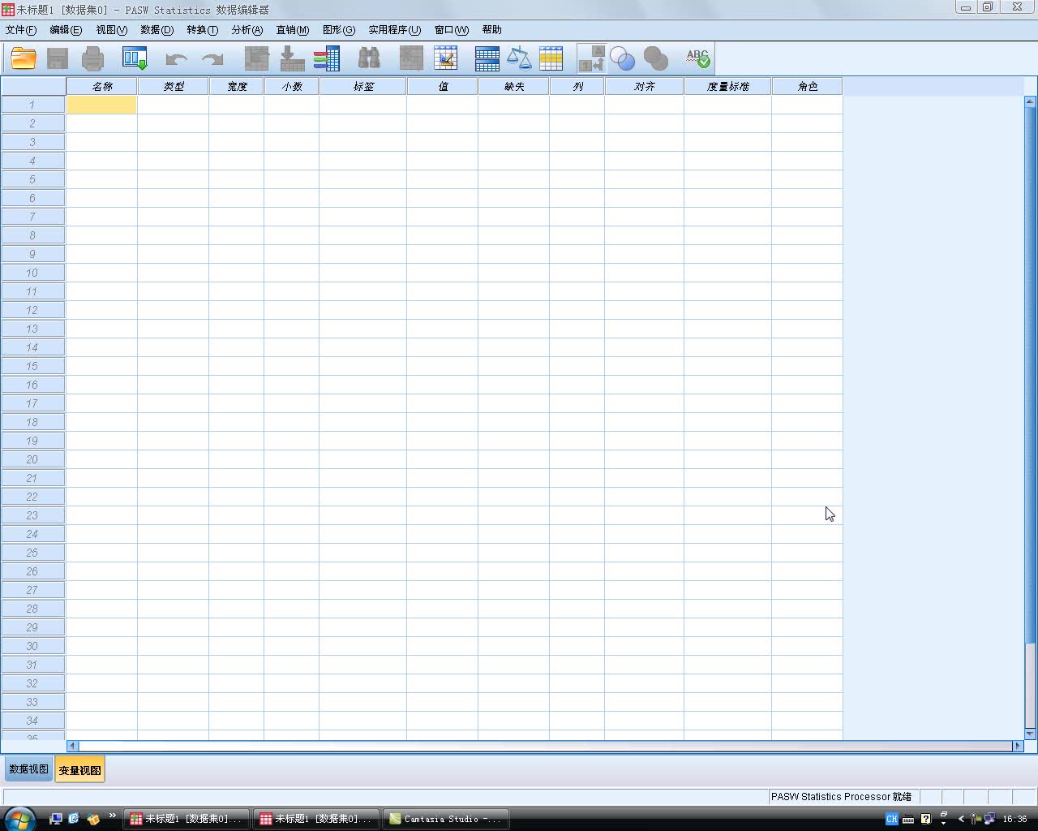The width and height of the screenshot is (1038, 831).
Task: Select the Find (binoculars) tool
Action: pos(370,58)
